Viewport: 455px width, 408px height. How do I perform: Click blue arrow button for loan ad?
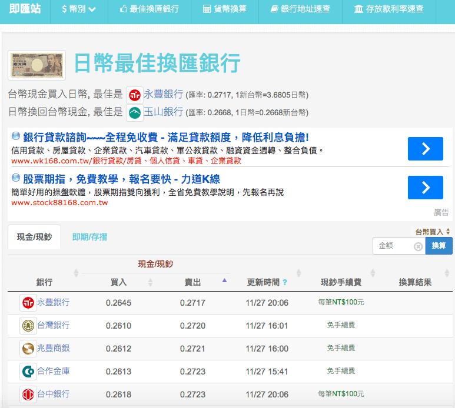[426, 149]
